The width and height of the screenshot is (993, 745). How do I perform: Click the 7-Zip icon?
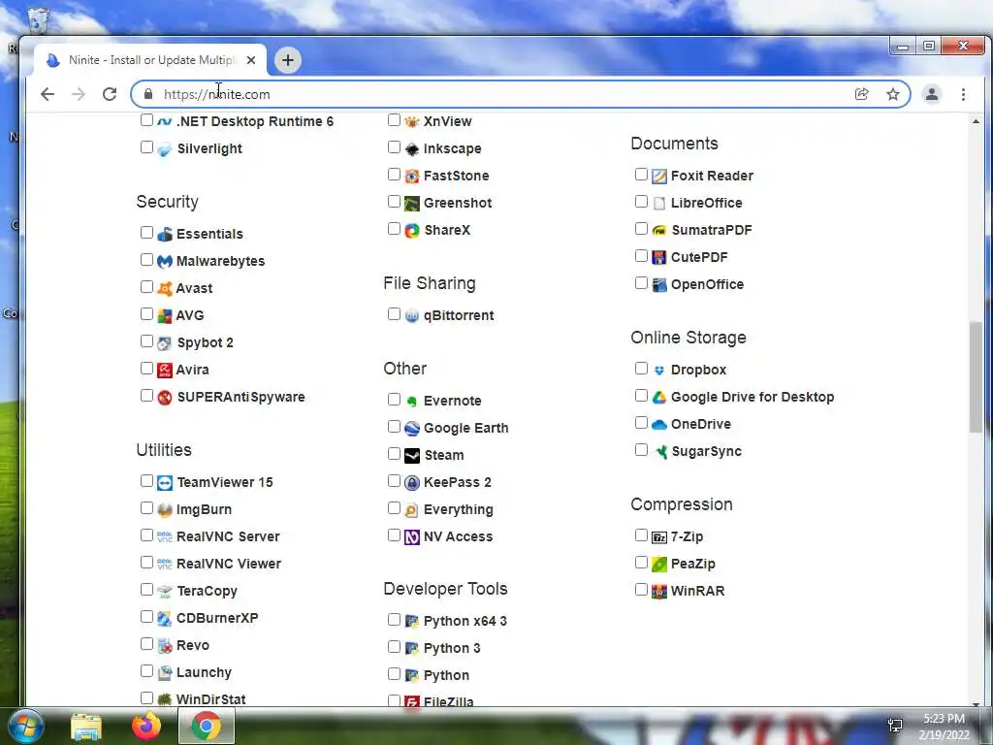click(659, 537)
